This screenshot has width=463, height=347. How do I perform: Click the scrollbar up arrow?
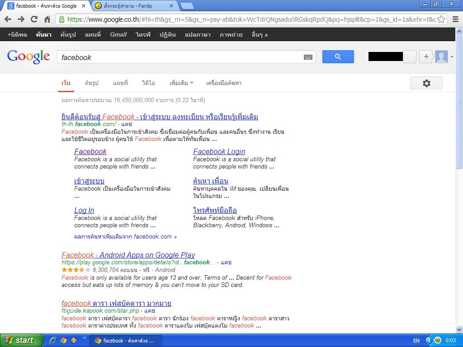click(x=459, y=31)
